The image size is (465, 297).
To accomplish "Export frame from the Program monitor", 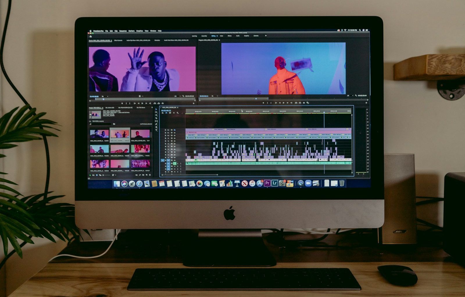I will click(x=304, y=103).
